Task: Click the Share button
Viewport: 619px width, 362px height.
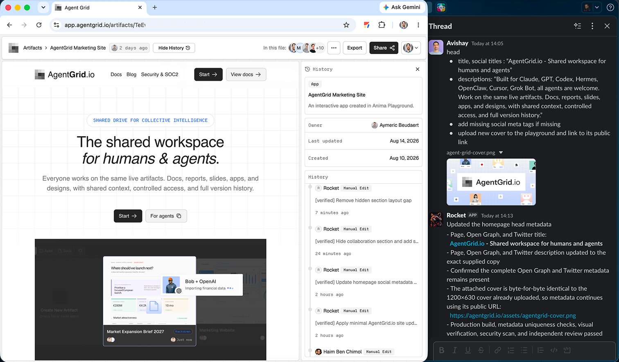Action: pyautogui.click(x=384, y=48)
